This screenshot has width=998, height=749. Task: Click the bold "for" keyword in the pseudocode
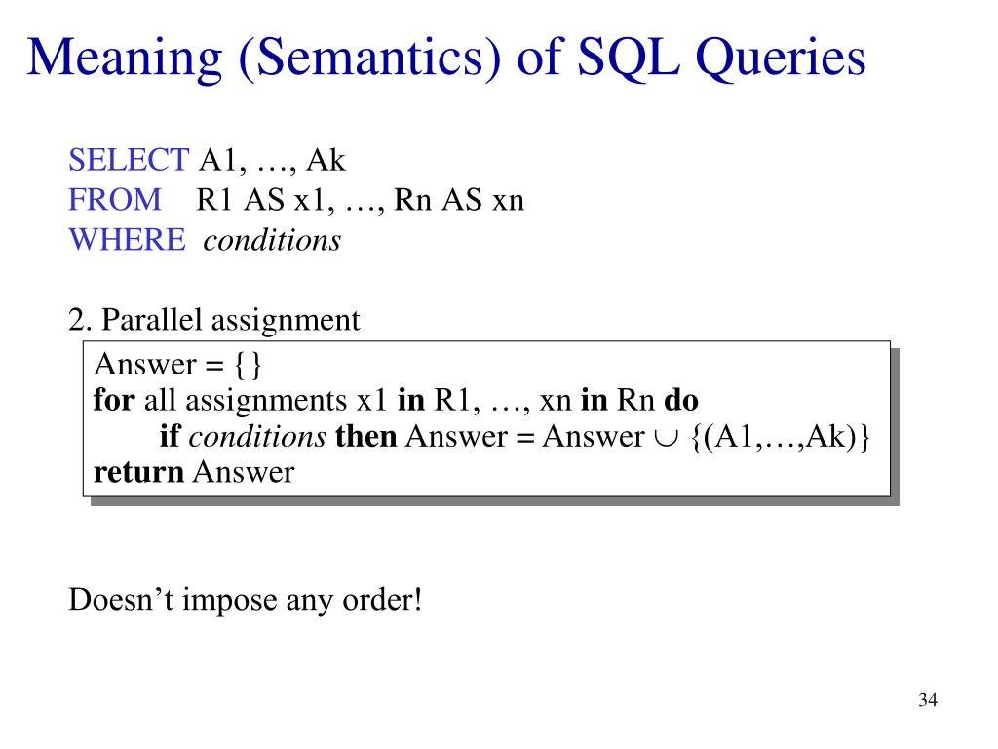point(115,401)
